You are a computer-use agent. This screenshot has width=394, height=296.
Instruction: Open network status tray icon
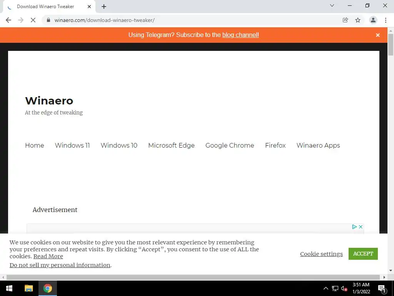coord(335,288)
